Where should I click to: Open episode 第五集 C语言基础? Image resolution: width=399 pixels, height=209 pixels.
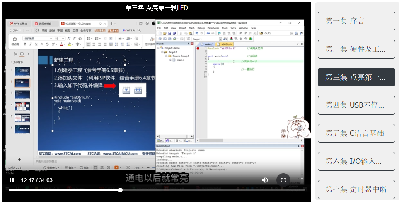(356, 133)
